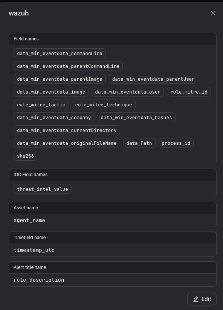Close the wazuh dialog with the X
223x310 pixels.
213,13
